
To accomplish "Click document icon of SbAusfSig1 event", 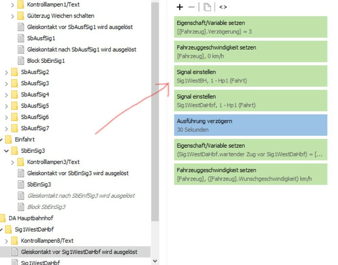I will [21, 38].
